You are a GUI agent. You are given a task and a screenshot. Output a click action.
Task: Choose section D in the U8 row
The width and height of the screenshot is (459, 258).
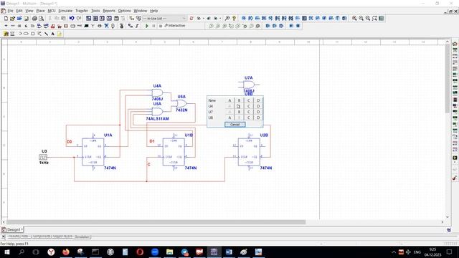258,118
